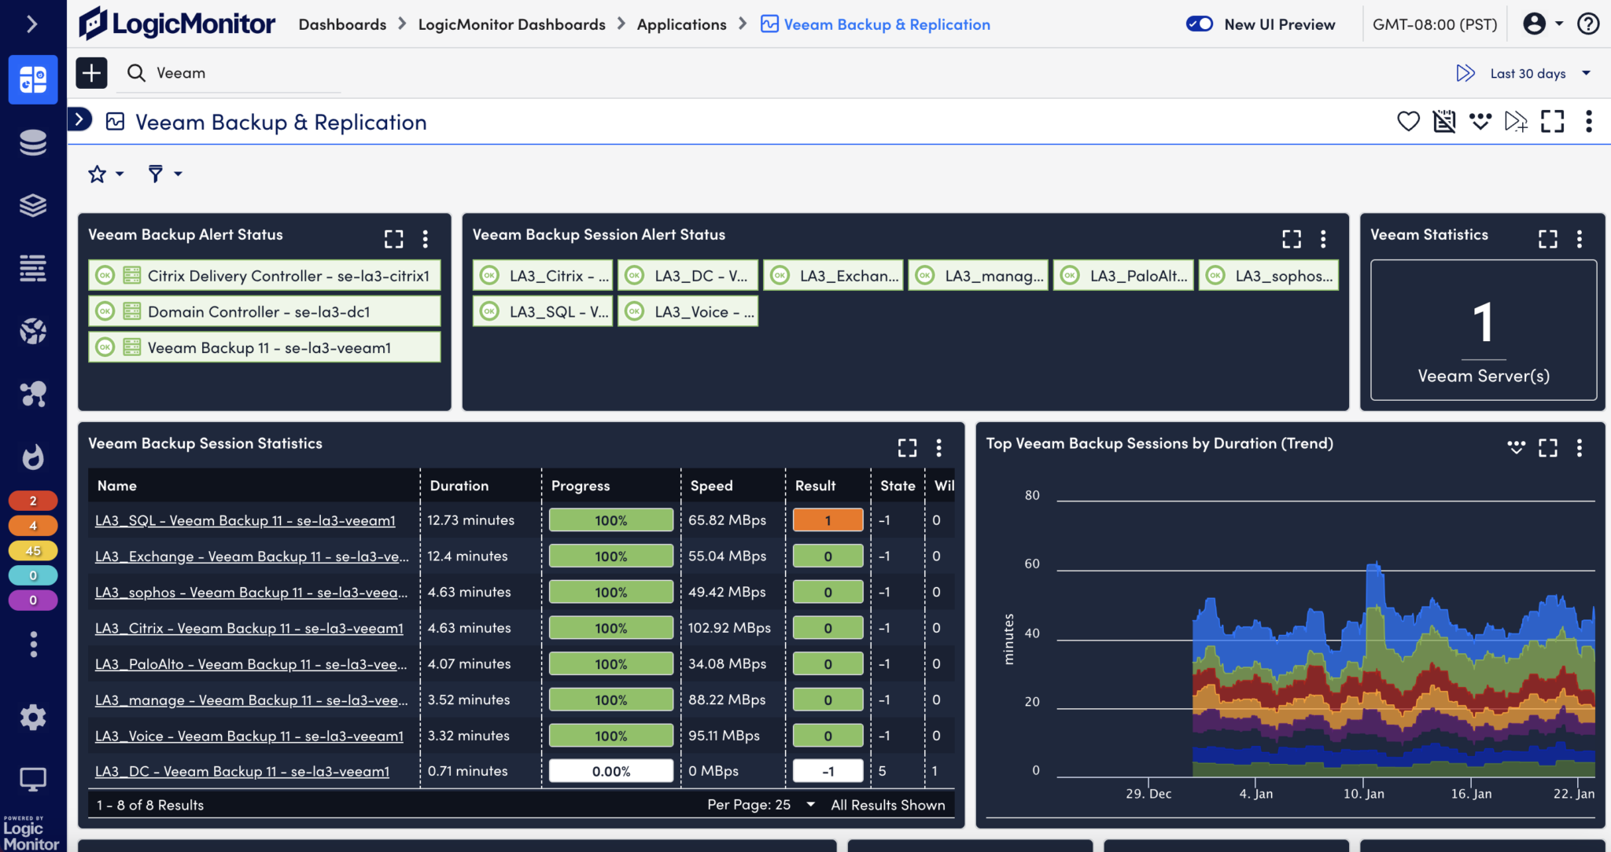Open the Applications breadcrumb page
This screenshot has width=1611, height=852.
[x=682, y=24]
